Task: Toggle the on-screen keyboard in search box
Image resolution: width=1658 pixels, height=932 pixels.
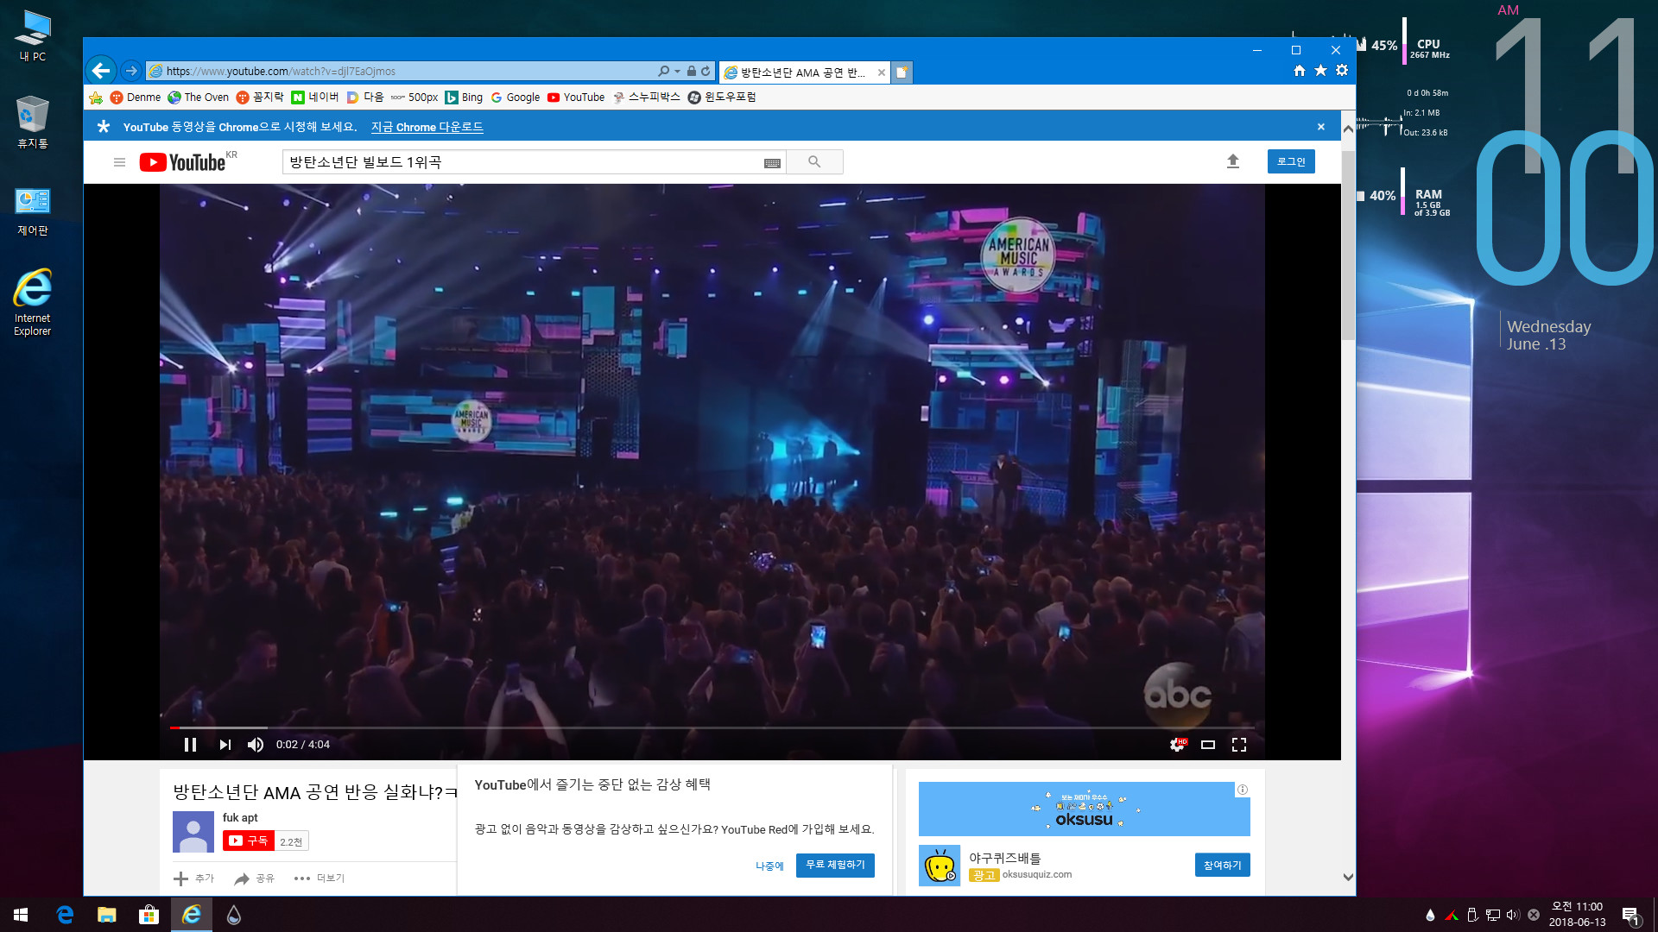Action: click(x=772, y=163)
